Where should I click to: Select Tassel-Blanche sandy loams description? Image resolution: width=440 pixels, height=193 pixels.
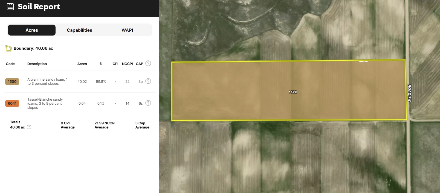[x=45, y=103]
